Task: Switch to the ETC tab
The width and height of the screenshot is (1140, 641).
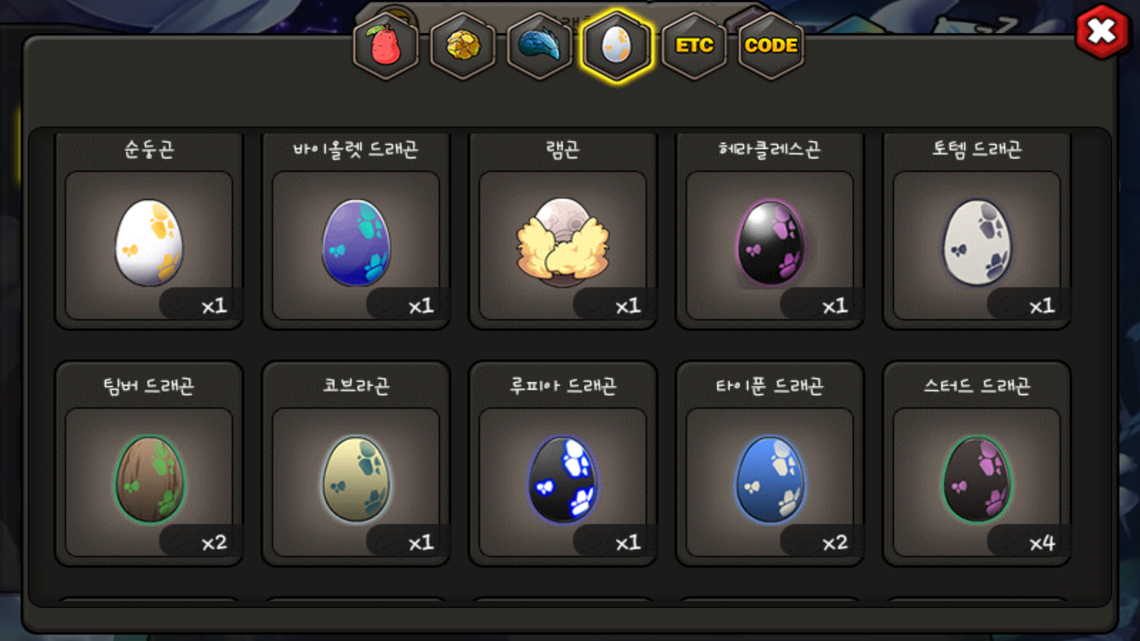Action: point(694,46)
